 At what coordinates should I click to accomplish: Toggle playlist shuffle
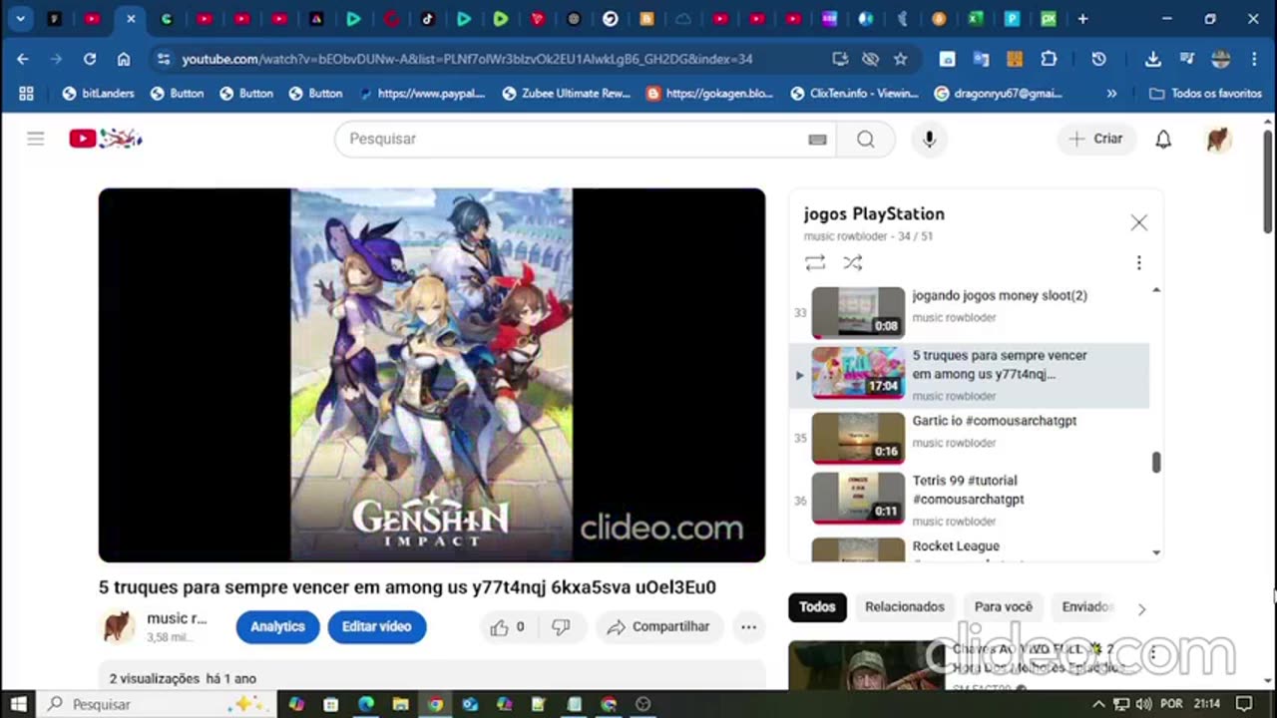tap(852, 262)
